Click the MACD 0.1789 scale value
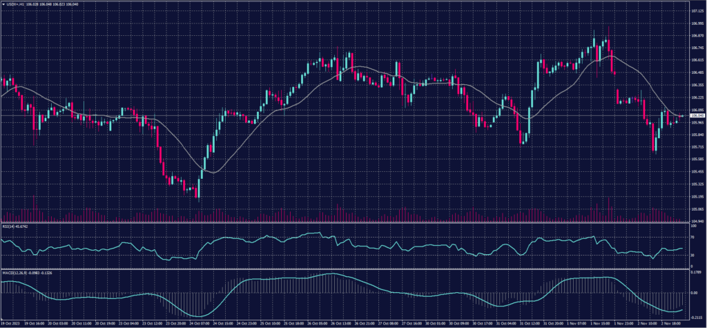 (x=697, y=273)
